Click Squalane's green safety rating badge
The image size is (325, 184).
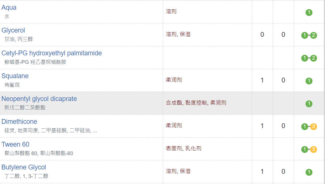309,81
